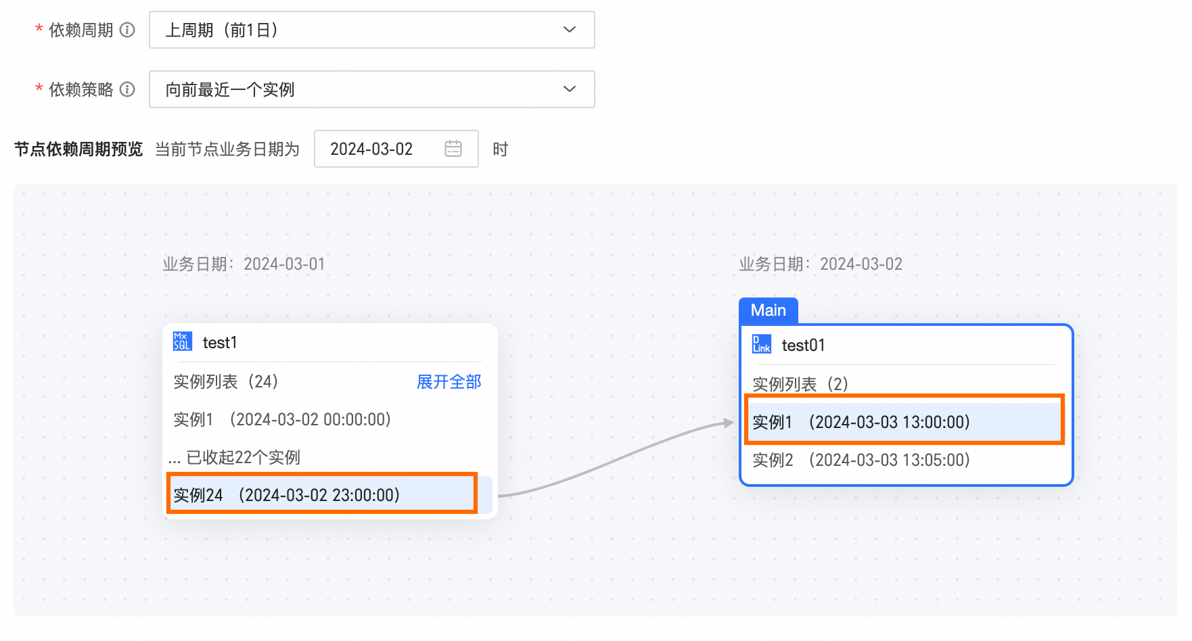Expand the 已收起22个实例 collapsed row
Image resolution: width=1192 pixels, height=641 pixels.
click(x=234, y=458)
